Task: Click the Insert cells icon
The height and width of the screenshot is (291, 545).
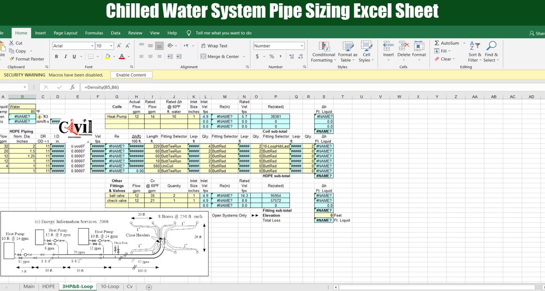Action: tap(388, 46)
